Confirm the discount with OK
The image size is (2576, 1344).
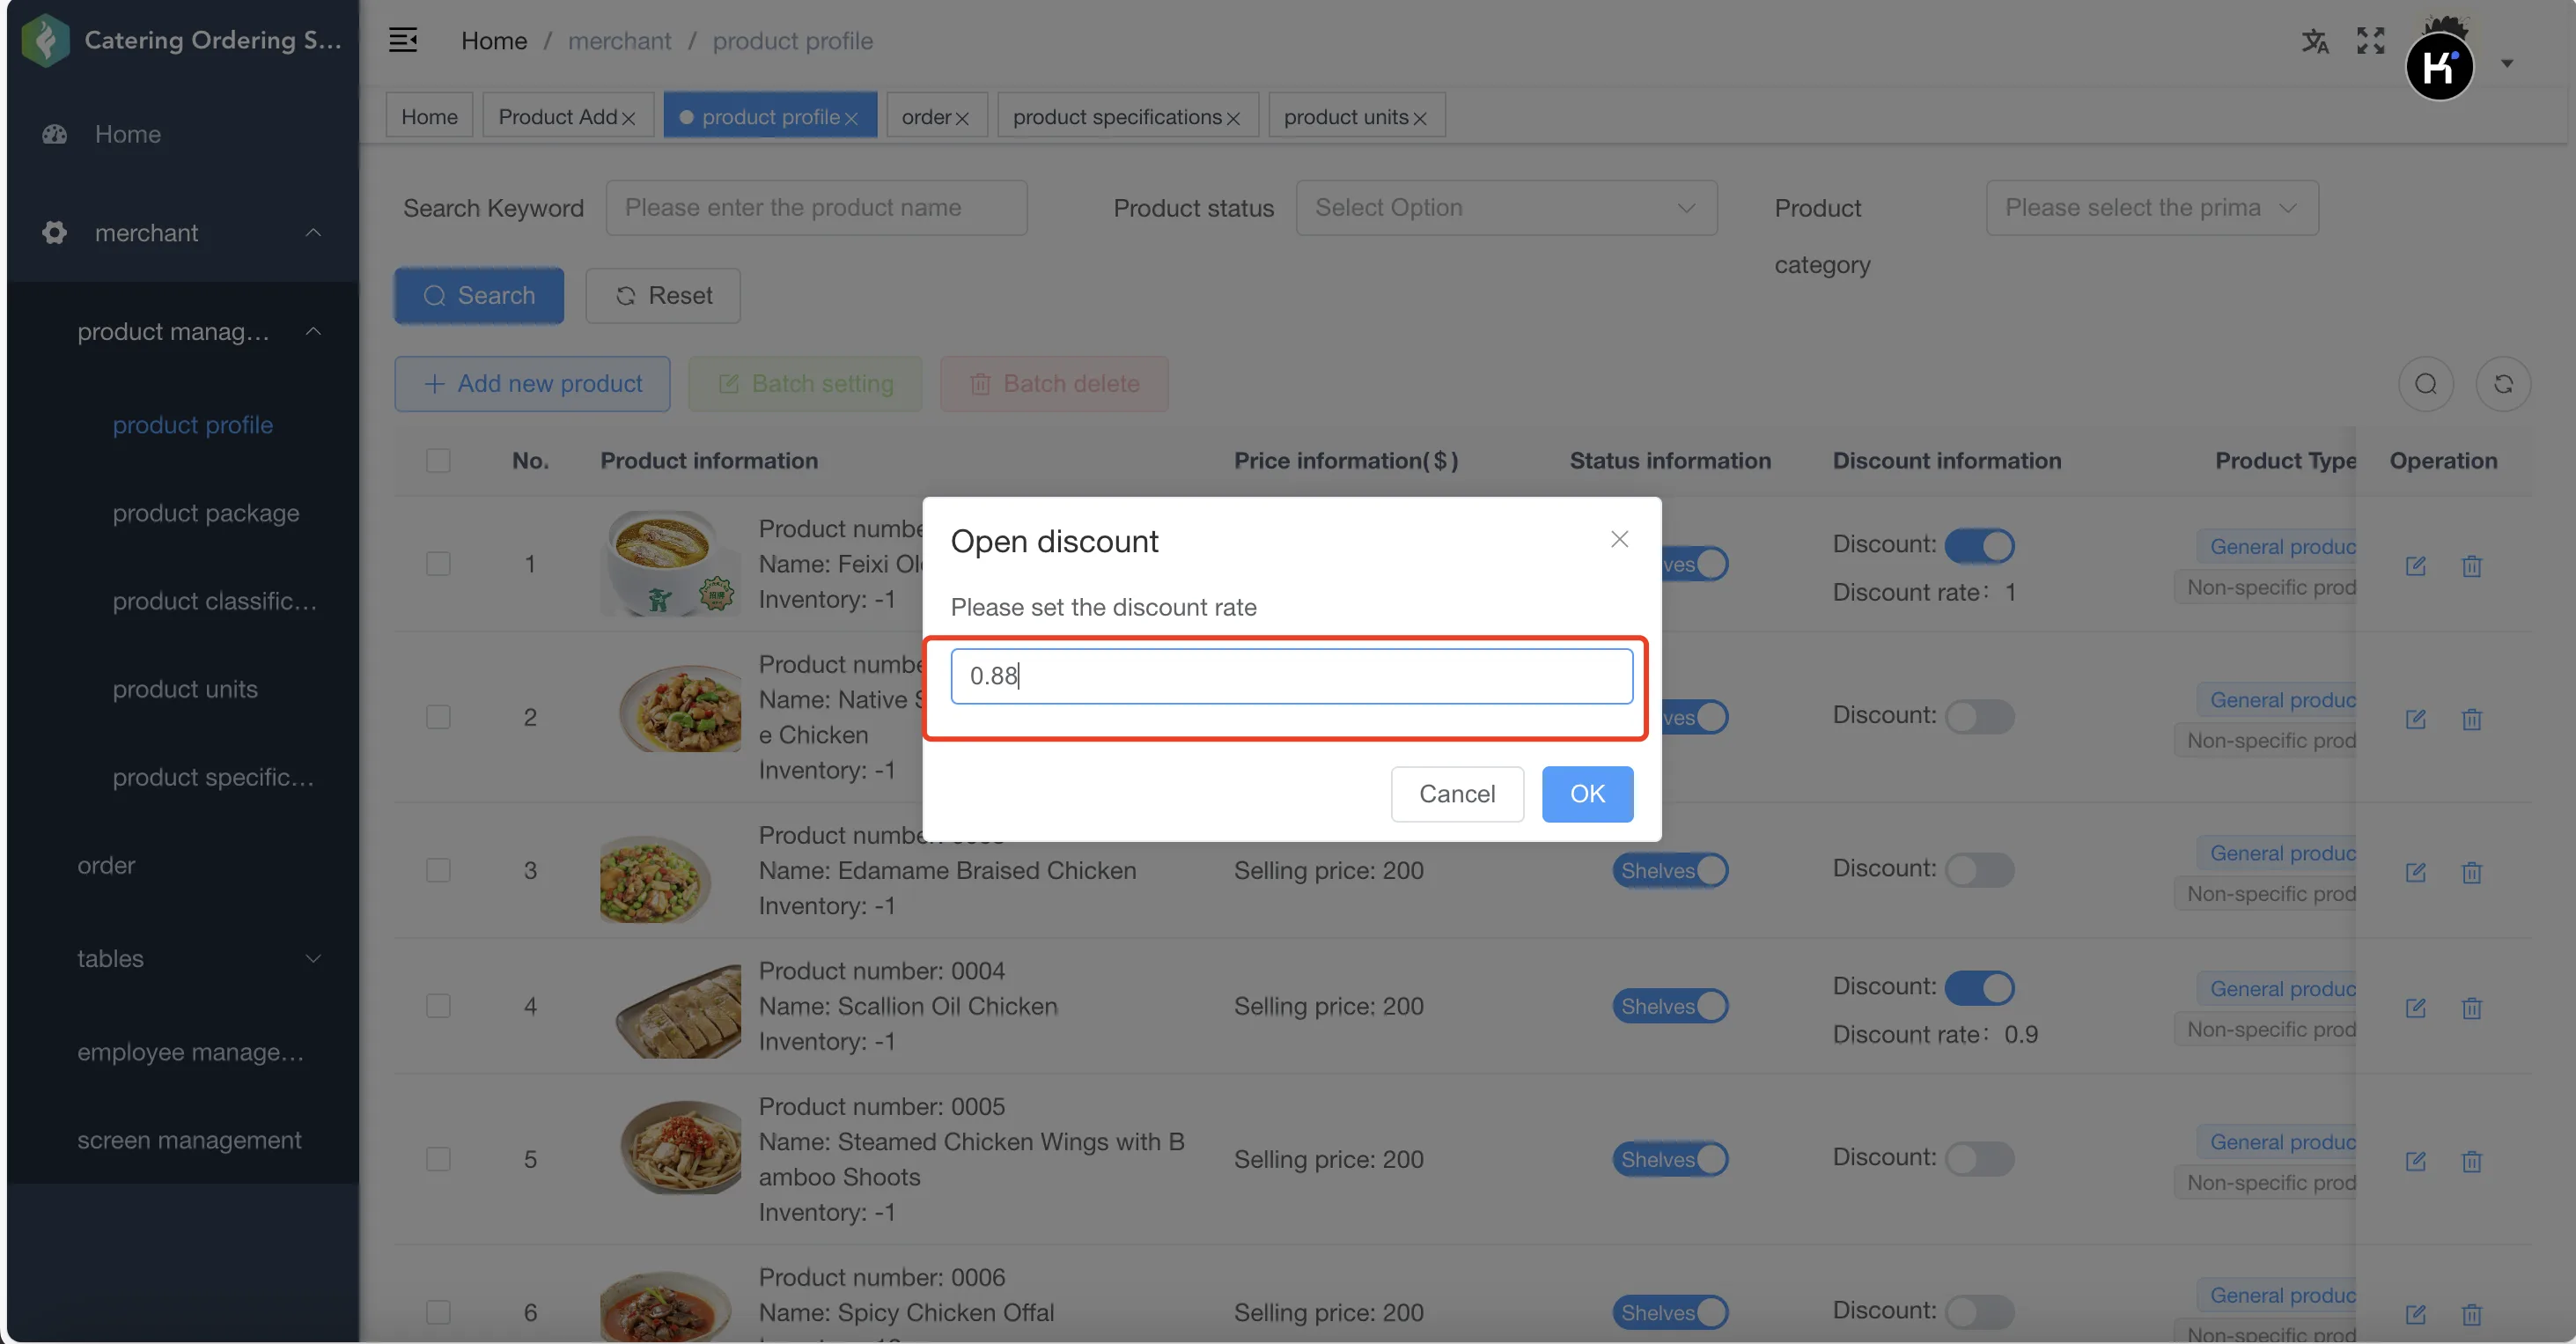coord(1587,794)
